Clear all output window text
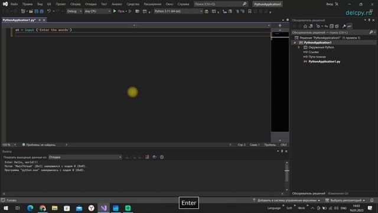Viewport: 378px width, 213px height. pos(147,157)
